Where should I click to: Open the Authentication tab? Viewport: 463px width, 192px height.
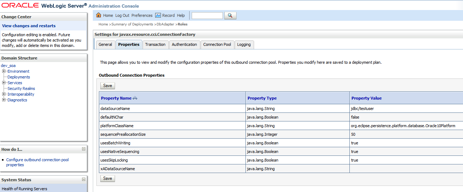(184, 44)
